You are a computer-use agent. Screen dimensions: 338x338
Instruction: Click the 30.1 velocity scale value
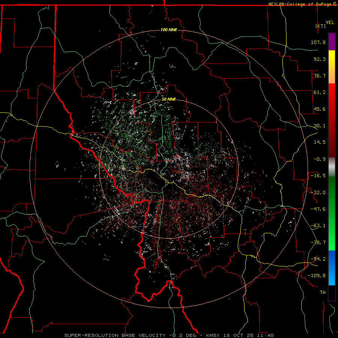click(320, 126)
